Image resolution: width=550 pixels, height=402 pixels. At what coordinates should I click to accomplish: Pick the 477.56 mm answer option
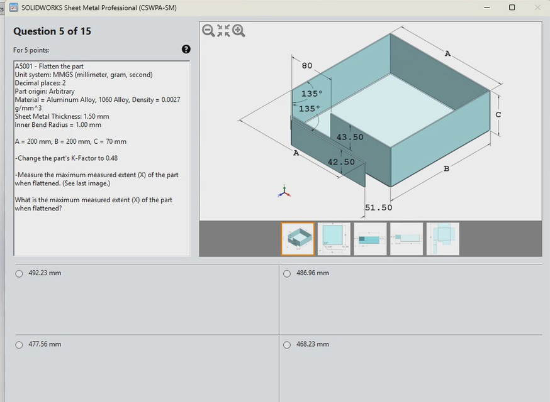coord(19,344)
